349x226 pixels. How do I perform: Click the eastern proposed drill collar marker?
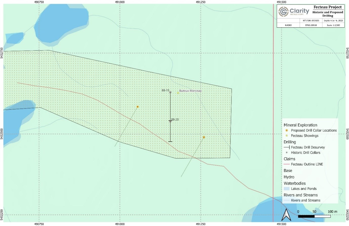click(x=204, y=137)
